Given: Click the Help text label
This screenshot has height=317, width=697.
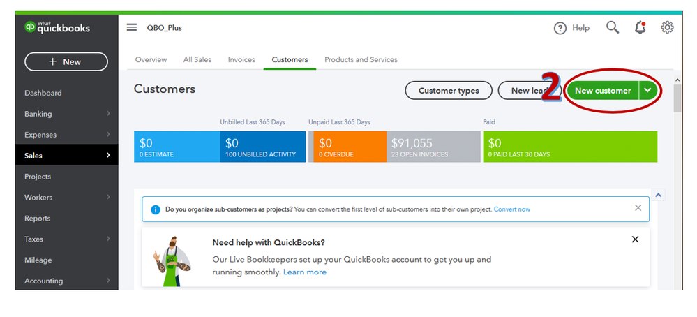Looking at the screenshot, I should 580,28.
